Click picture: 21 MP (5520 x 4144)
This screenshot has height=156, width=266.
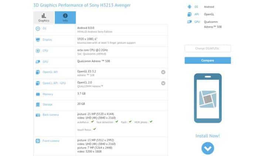(96, 114)
